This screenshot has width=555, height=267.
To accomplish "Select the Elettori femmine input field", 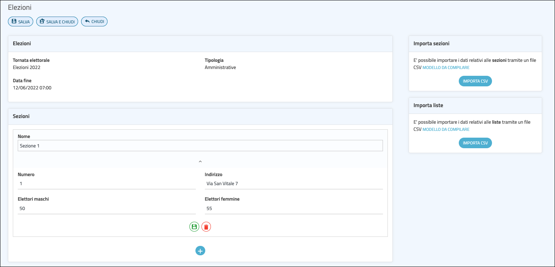I will pos(294,209).
